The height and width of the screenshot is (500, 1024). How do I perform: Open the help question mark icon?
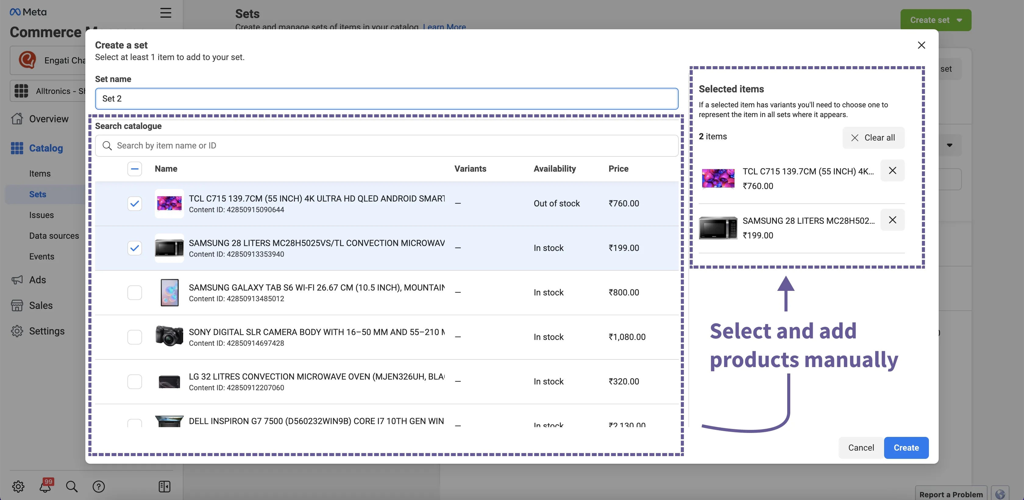(98, 486)
